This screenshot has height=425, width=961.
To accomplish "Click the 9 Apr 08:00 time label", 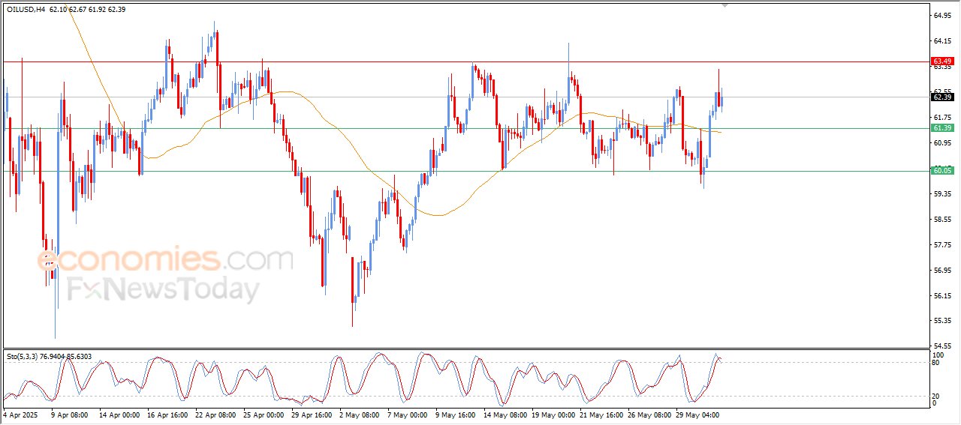I will coord(69,414).
